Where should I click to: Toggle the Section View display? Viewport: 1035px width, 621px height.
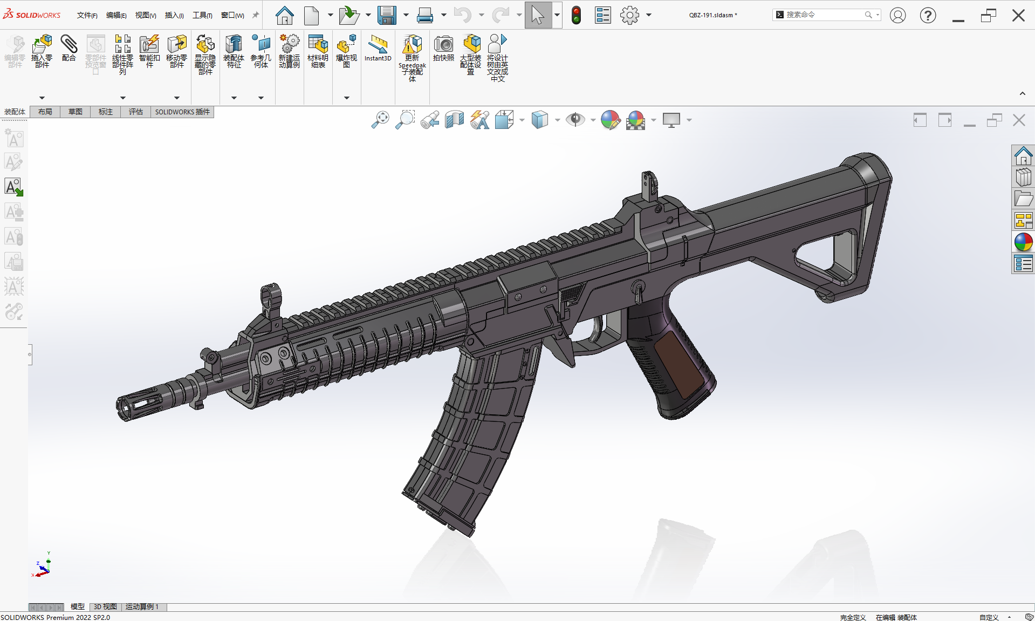(x=455, y=120)
